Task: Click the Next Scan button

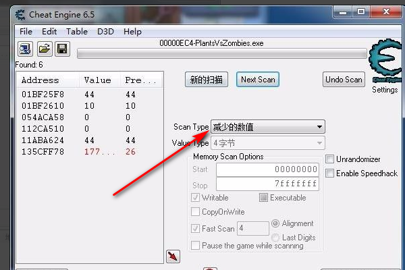Action: coord(258,80)
